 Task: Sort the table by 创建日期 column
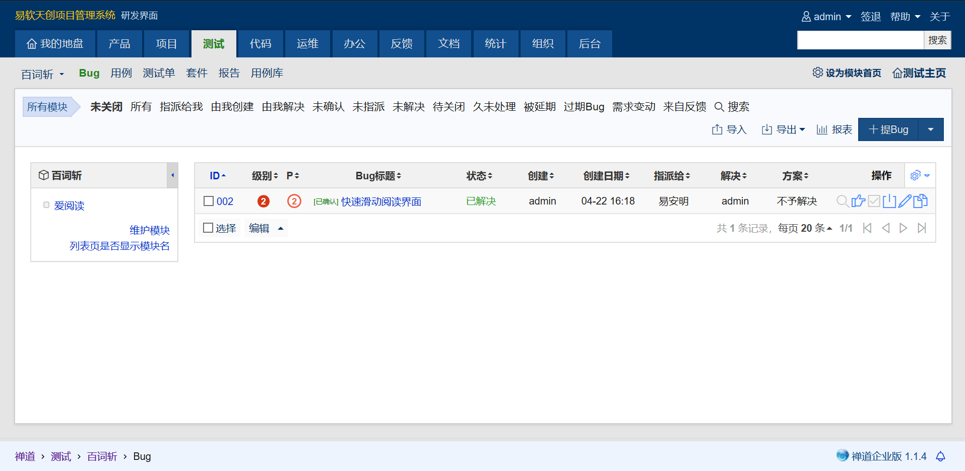[607, 176]
